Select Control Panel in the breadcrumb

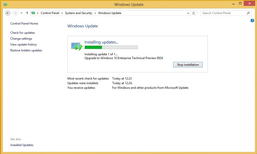coord(50,13)
